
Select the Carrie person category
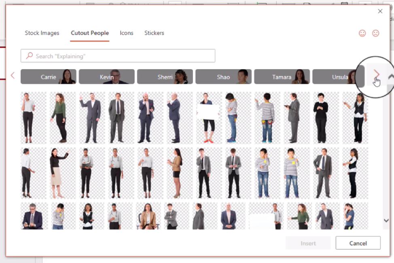pos(48,76)
